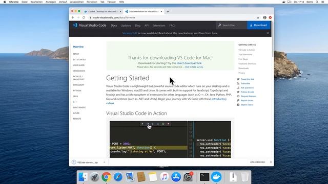Expand the VSCode zip download options chevron
Viewport: 328px width, 184px height.
tap(104, 163)
